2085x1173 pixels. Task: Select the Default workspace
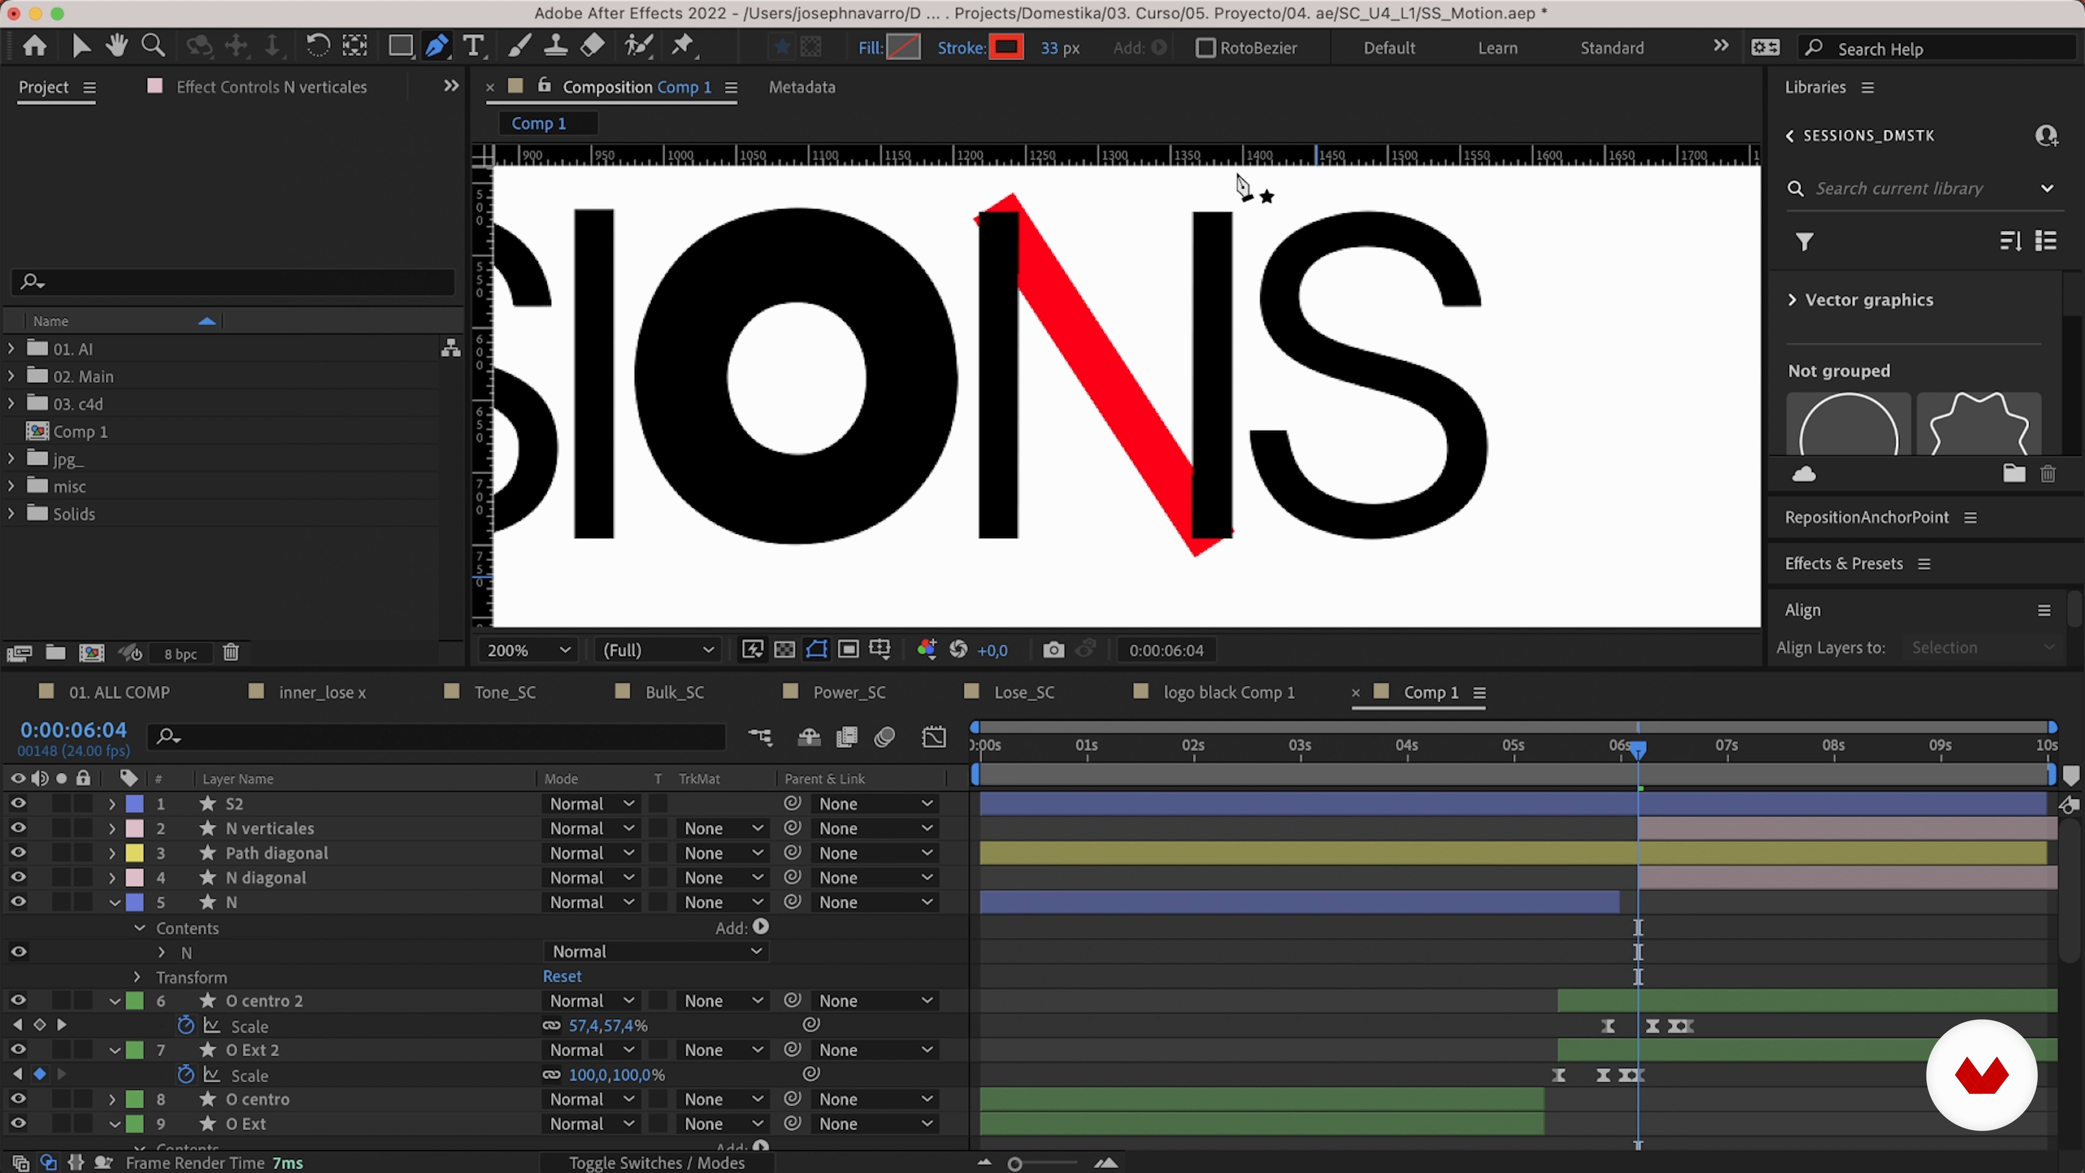[x=1389, y=48]
